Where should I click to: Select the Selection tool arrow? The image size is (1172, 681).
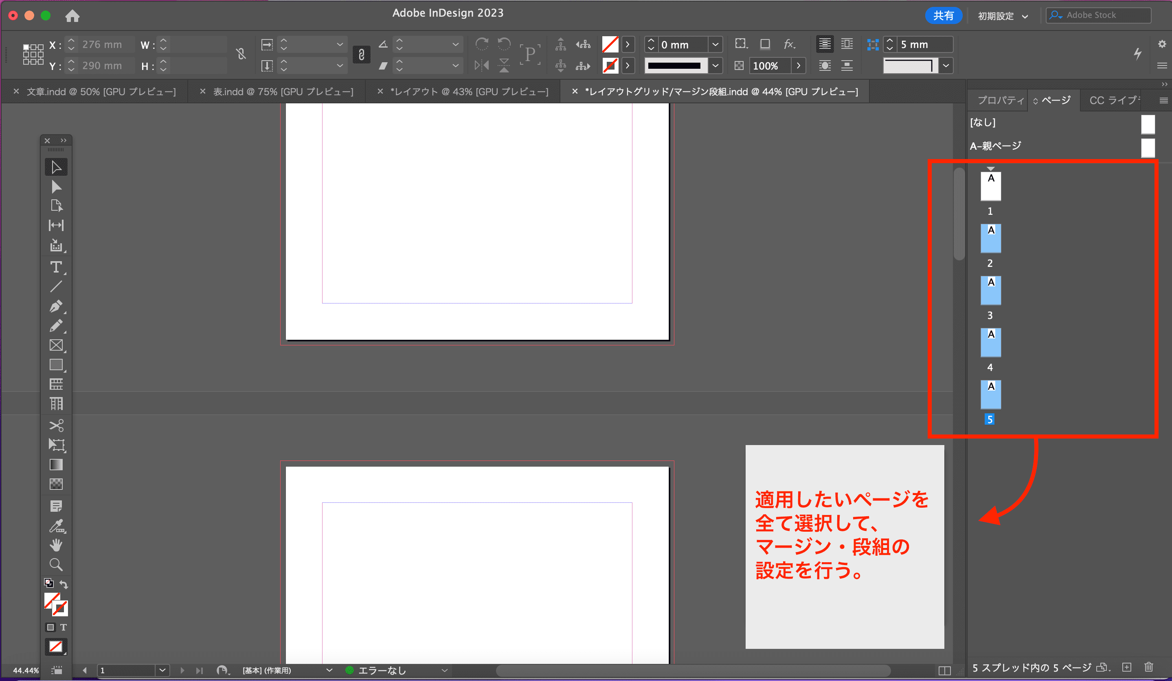56,167
